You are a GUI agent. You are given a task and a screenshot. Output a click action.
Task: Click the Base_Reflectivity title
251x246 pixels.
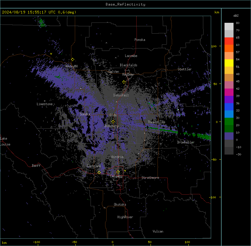(x=125, y=4)
